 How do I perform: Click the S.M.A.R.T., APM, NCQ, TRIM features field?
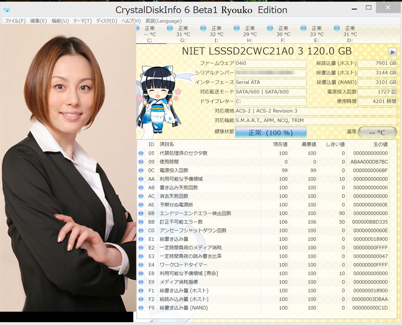pos(316,121)
